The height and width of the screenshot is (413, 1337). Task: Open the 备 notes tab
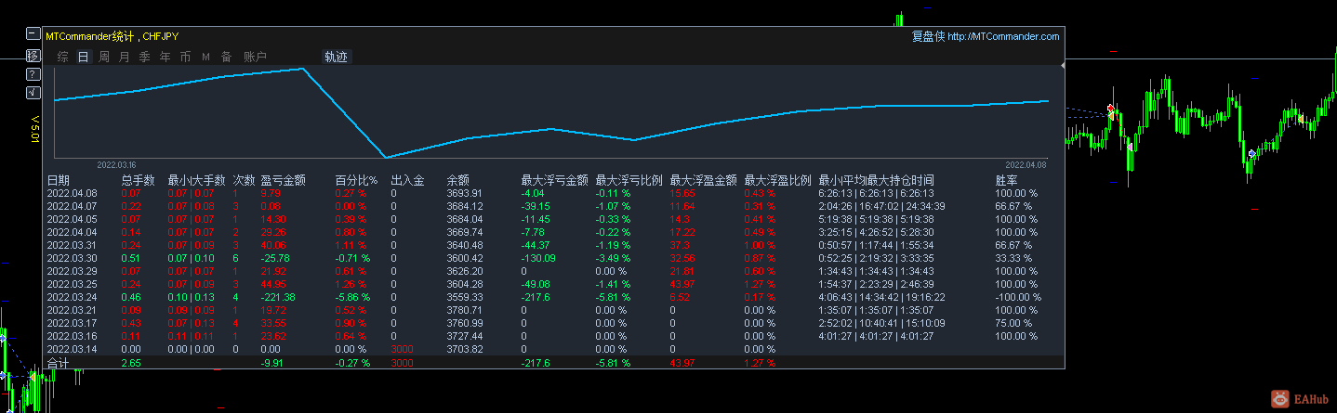pos(226,57)
